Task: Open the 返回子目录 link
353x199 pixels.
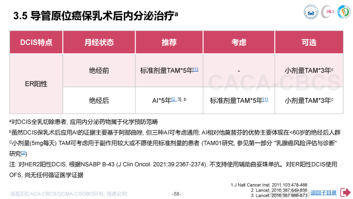Action: [x=323, y=193]
